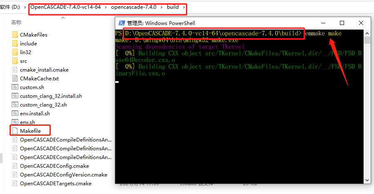Click the custom.sh script icon
Viewport: 374px width, 194px height.
15,87
